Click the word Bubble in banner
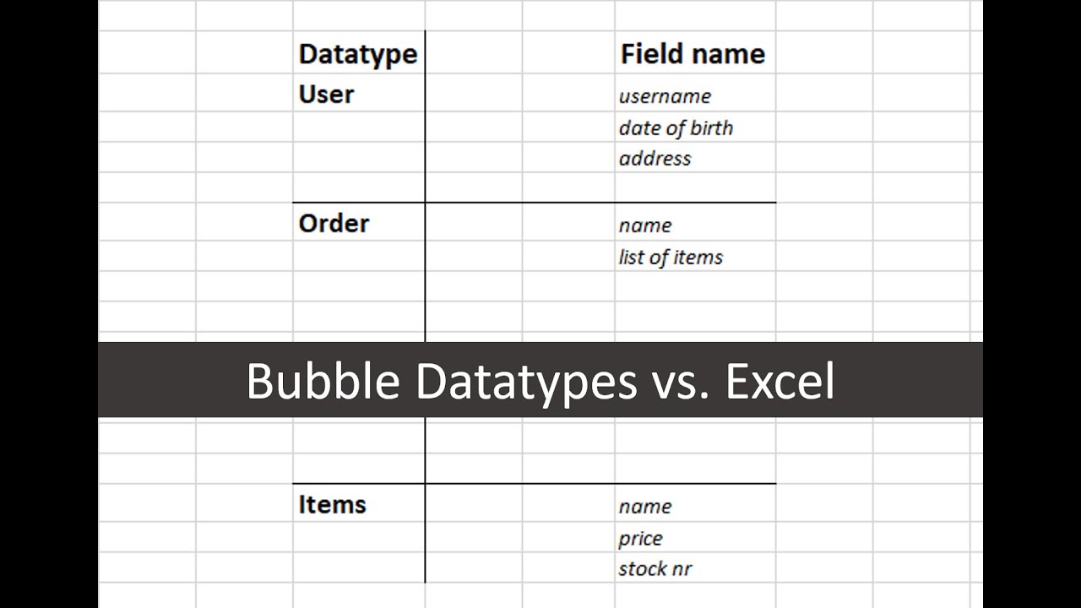1081x608 pixels. click(323, 382)
